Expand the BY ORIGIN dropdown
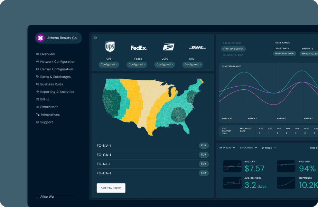 pos(227,148)
